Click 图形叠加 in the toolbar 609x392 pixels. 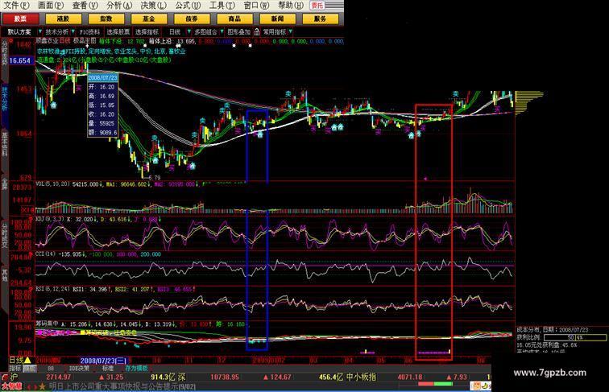click(x=238, y=32)
